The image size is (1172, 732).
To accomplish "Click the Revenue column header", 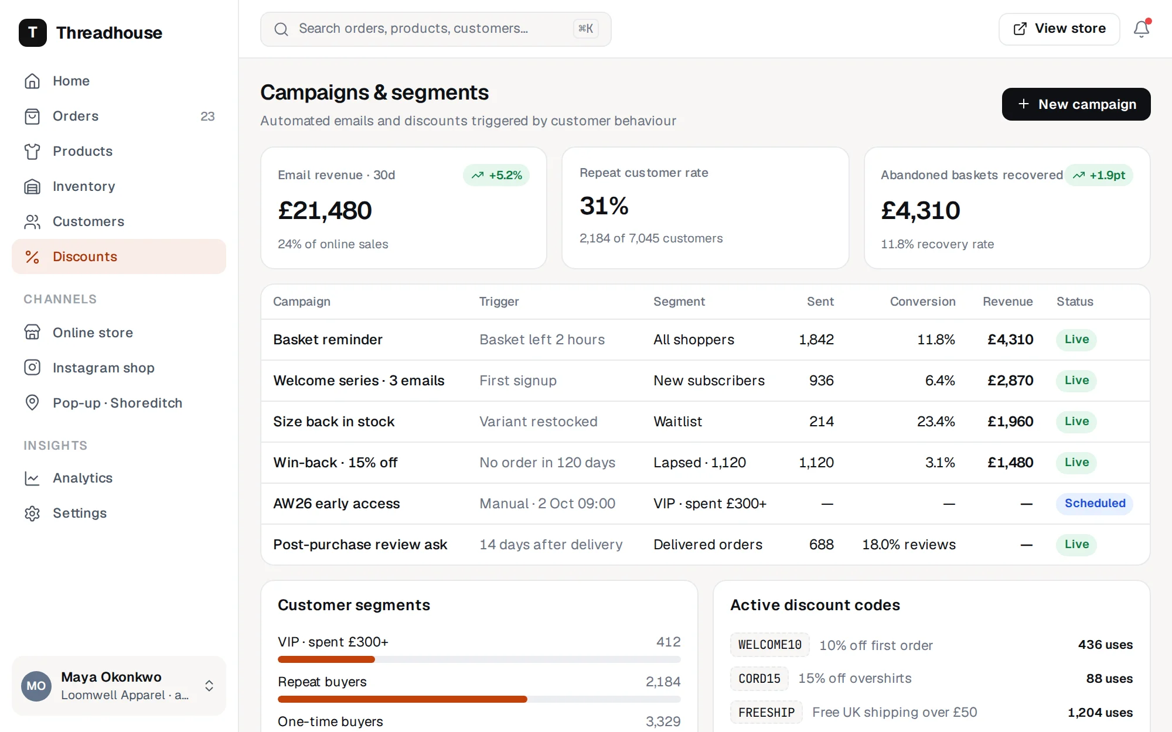I will point(1007,302).
